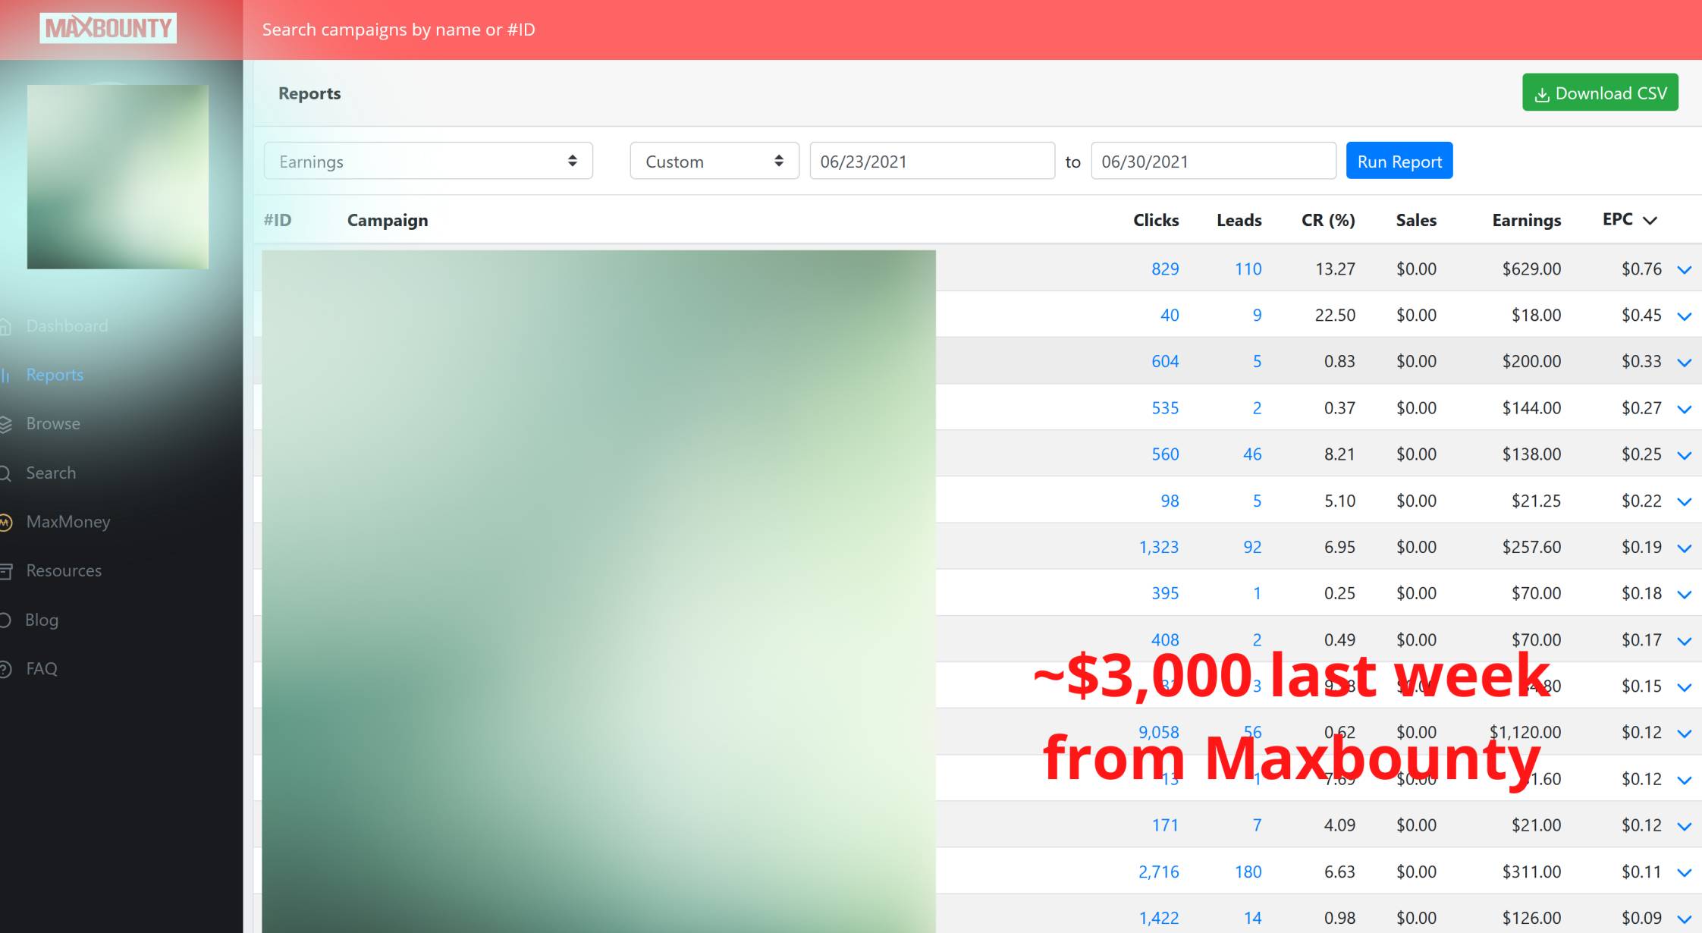Open the Earnings report type dropdown
The height and width of the screenshot is (933, 1702).
point(429,161)
